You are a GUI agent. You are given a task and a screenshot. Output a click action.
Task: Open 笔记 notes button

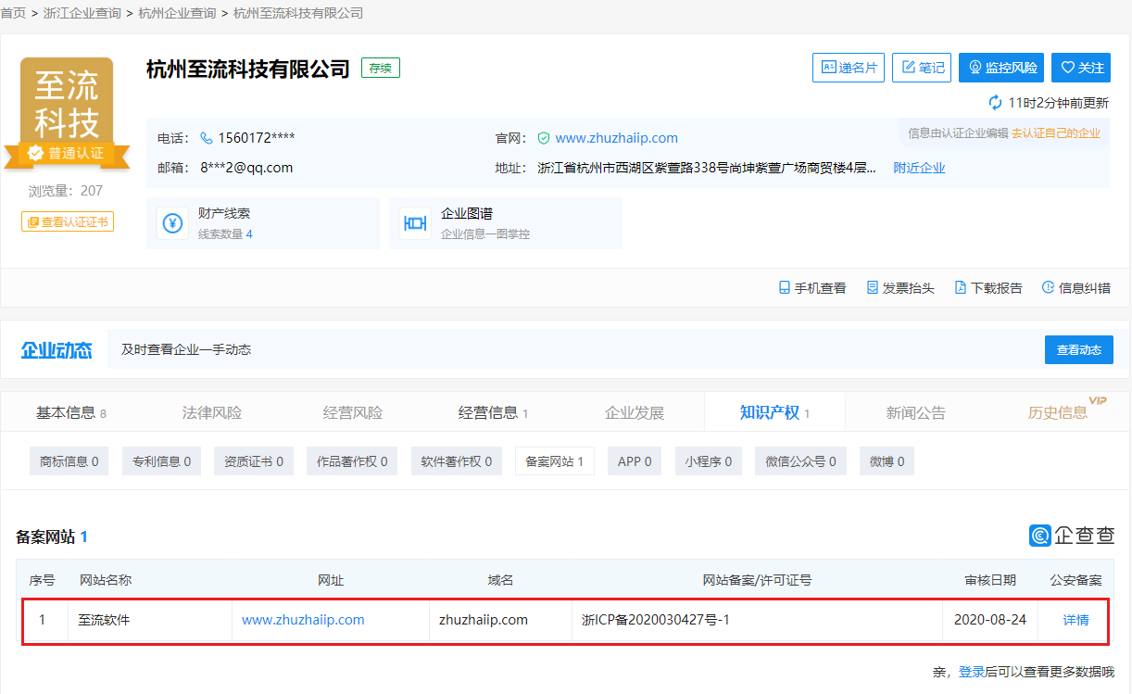pos(922,68)
